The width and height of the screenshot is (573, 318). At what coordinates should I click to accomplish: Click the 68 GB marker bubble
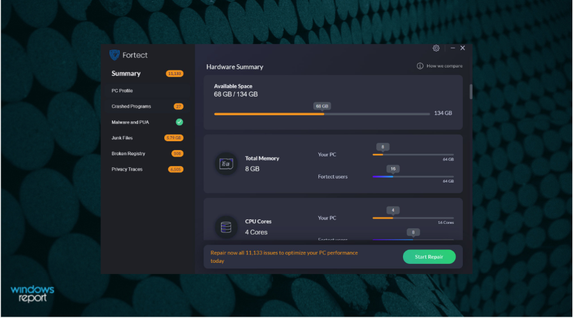tap(322, 106)
